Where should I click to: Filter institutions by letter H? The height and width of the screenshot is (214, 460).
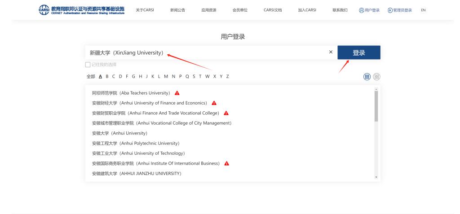point(141,77)
